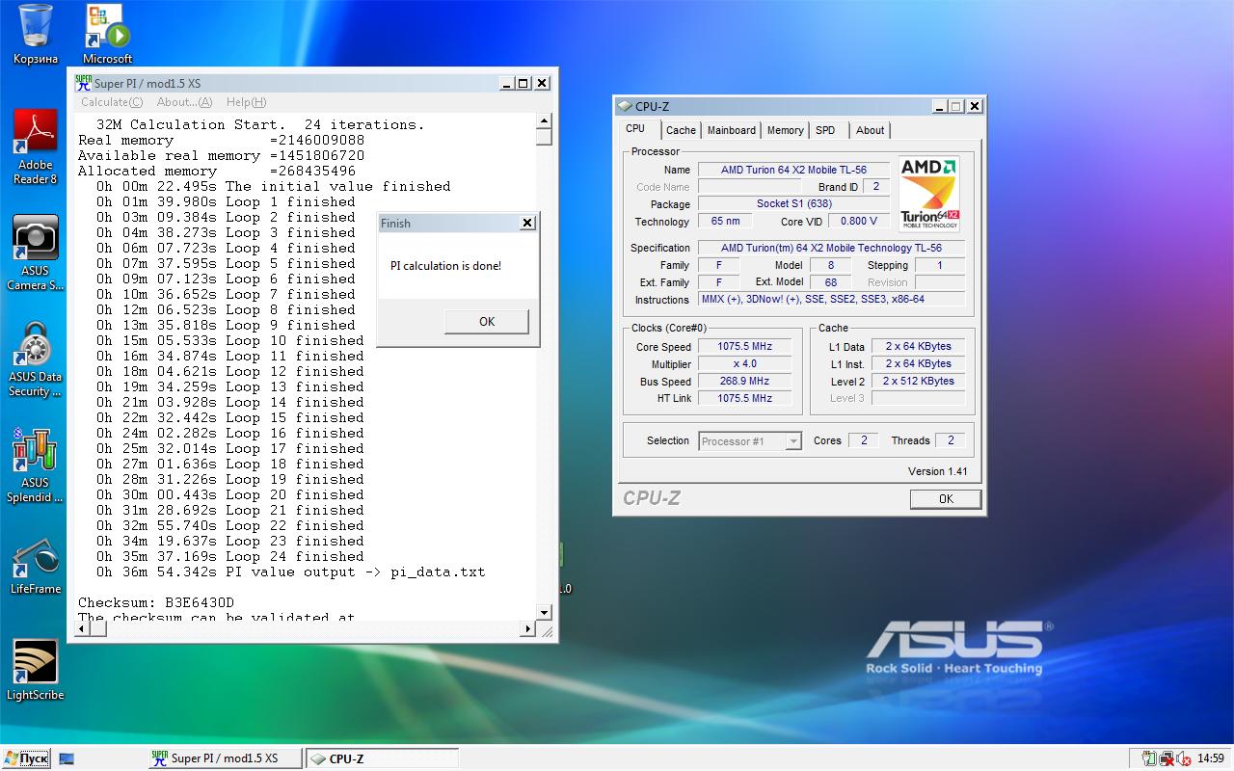Click Super PI horizontal scrollbar left arrow

pos(83,628)
